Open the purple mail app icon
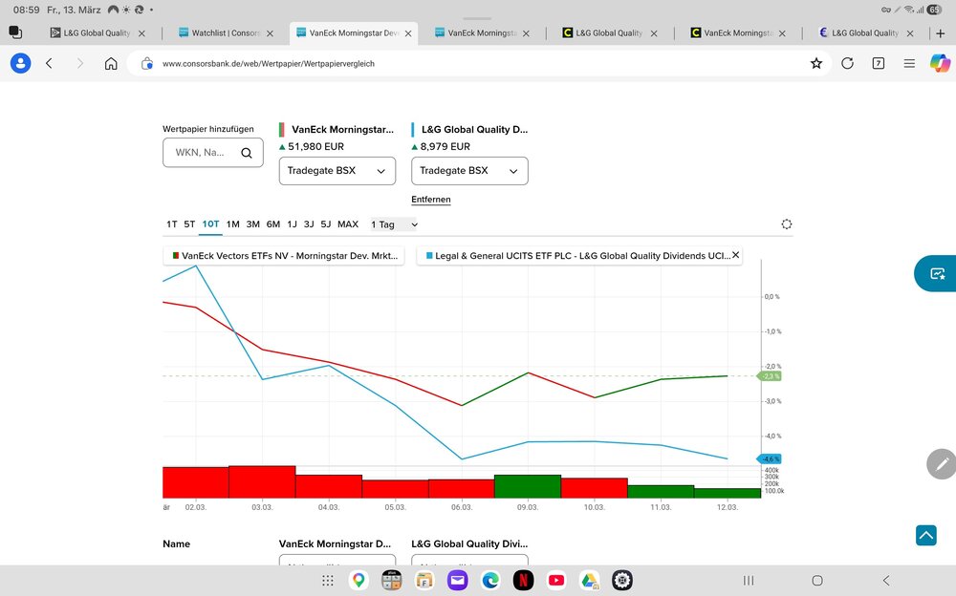Screen dimensions: 956x596 click(457, 581)
